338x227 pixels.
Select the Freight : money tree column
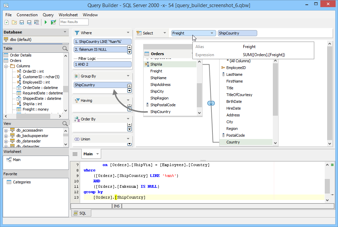coord(36,109)
